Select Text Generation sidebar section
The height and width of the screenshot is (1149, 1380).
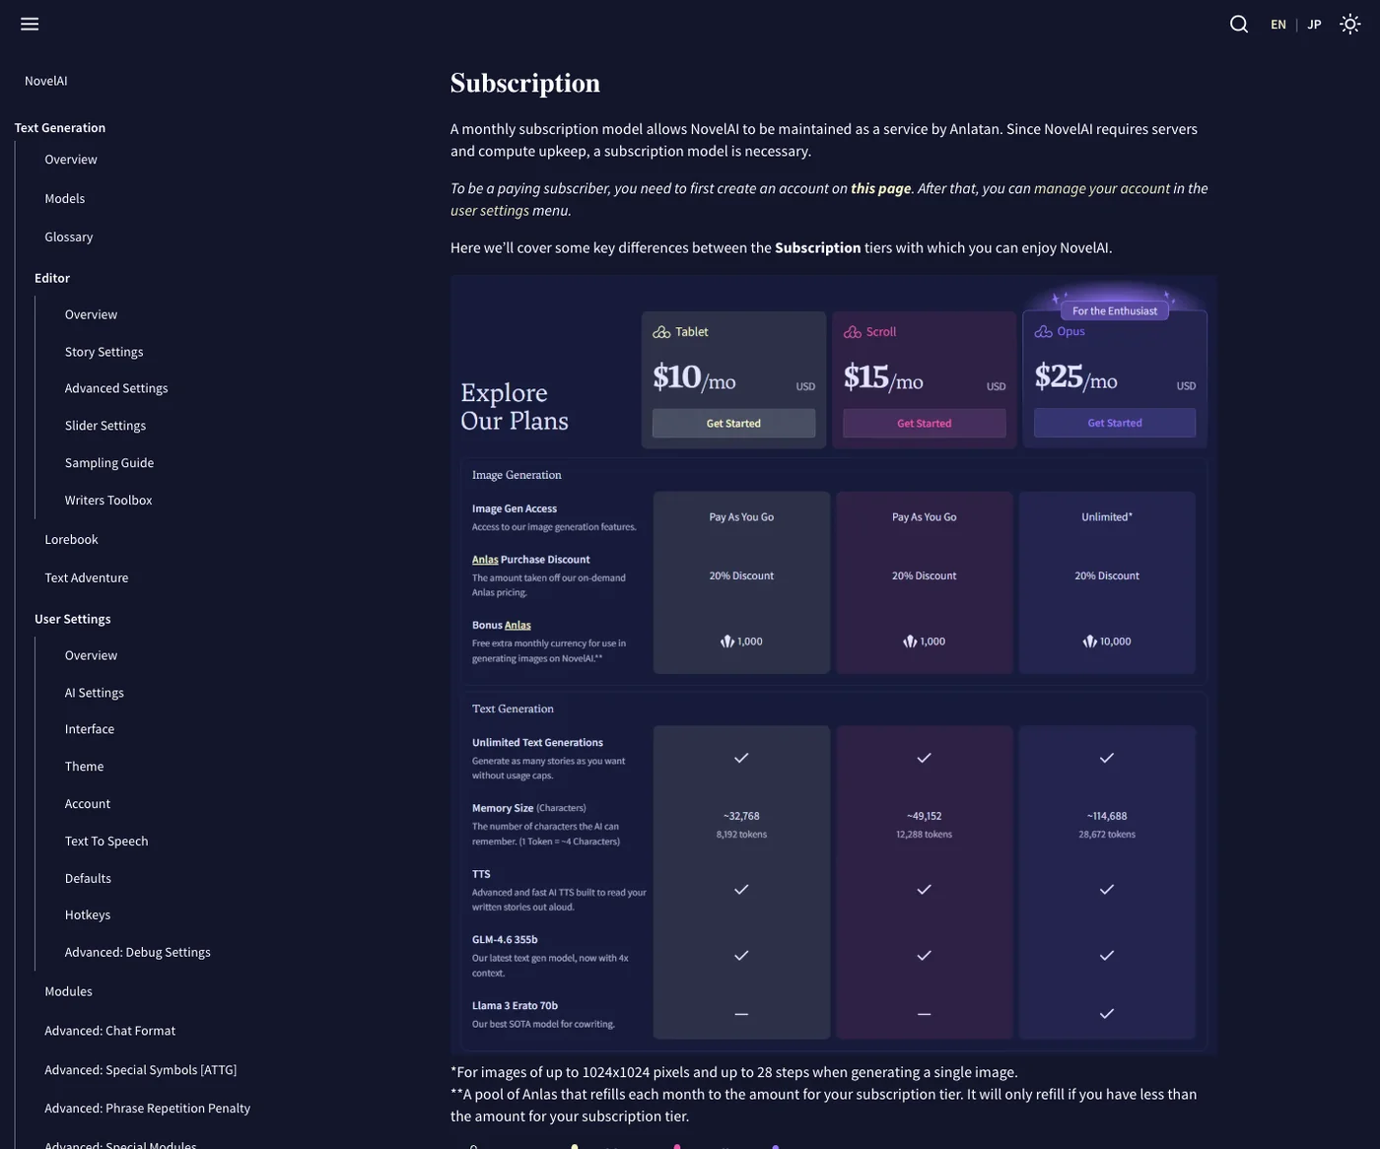[x=60, y=128]
